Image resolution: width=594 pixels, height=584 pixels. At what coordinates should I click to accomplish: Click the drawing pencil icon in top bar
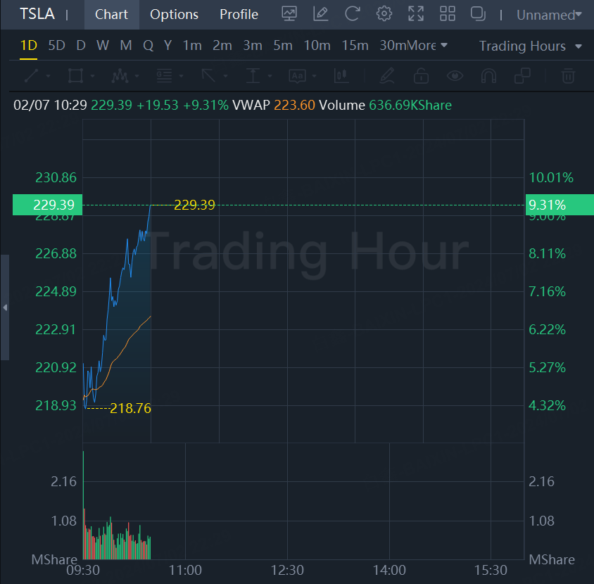(x=321, y=14)
